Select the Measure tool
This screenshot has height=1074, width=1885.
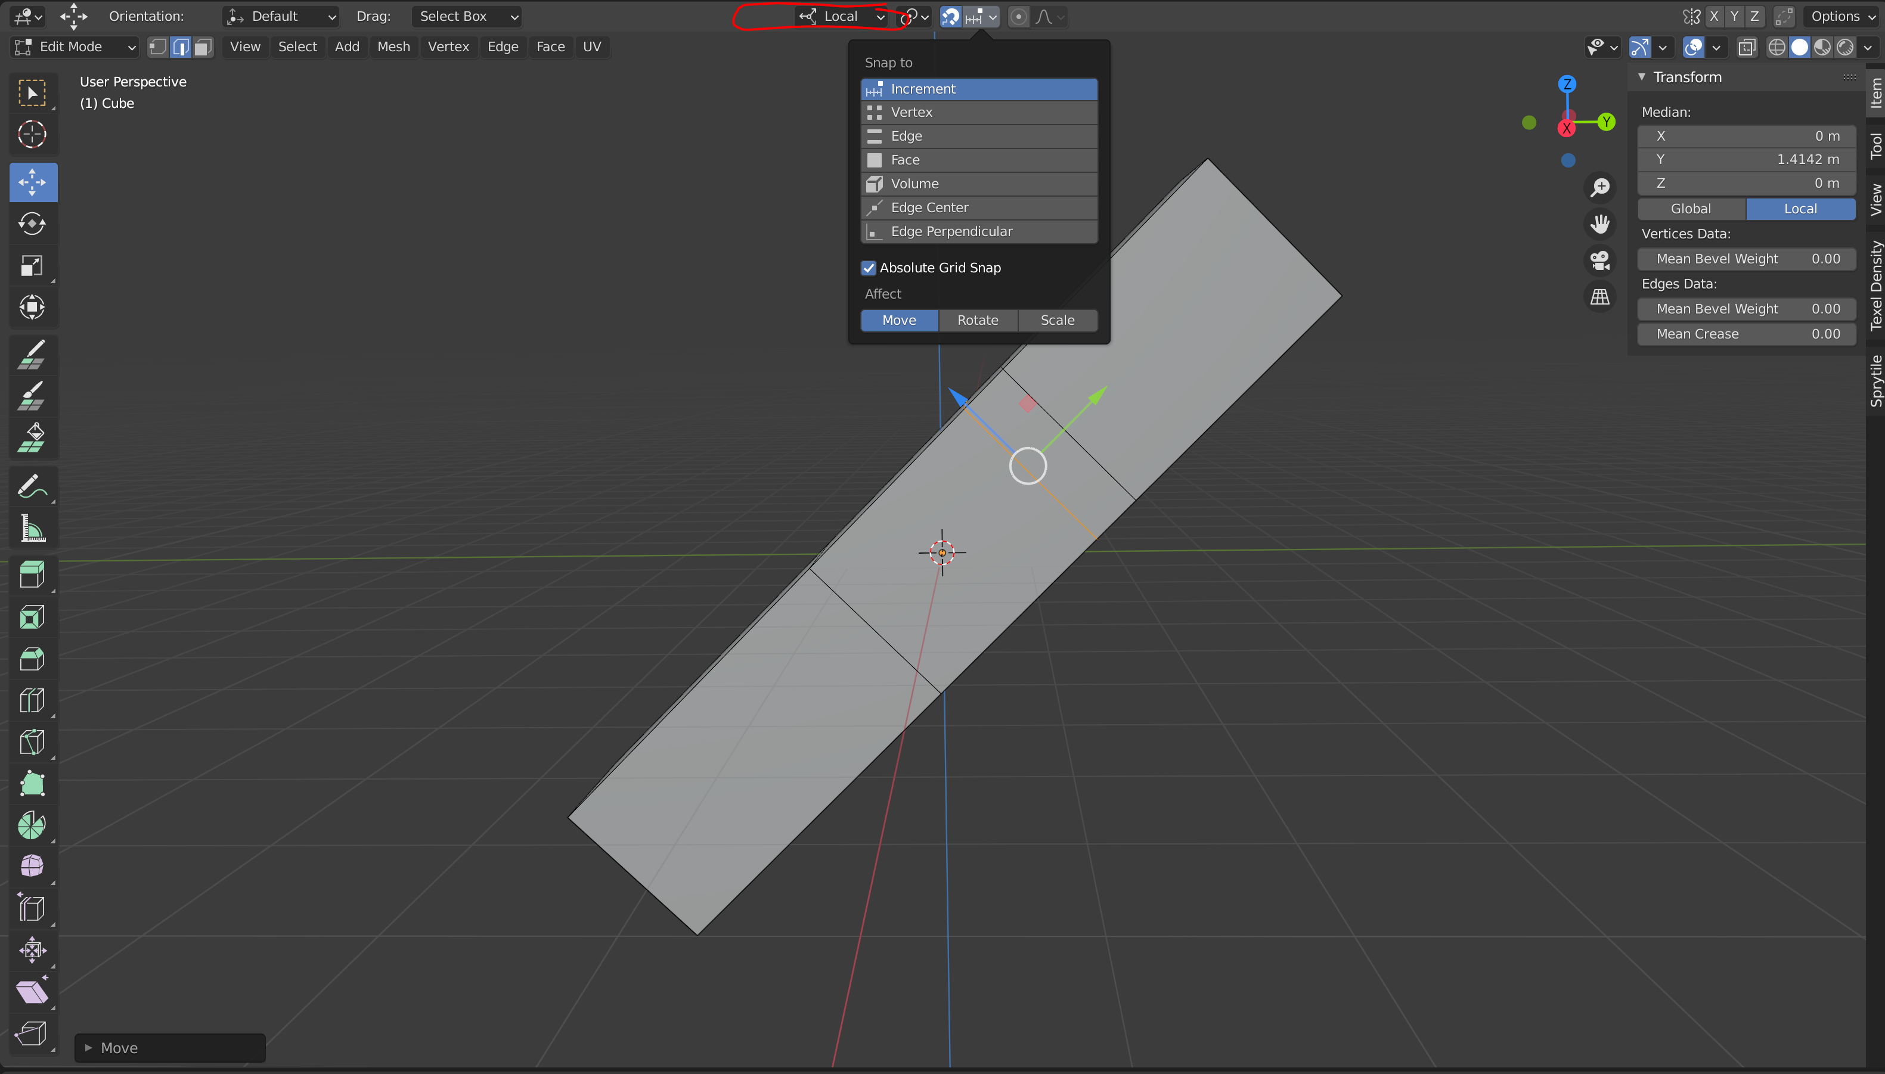[32, 528]
